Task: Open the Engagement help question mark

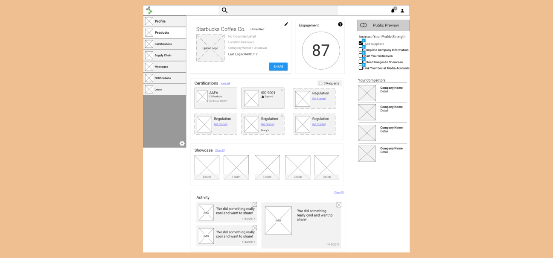Action: tap(340, 24)
